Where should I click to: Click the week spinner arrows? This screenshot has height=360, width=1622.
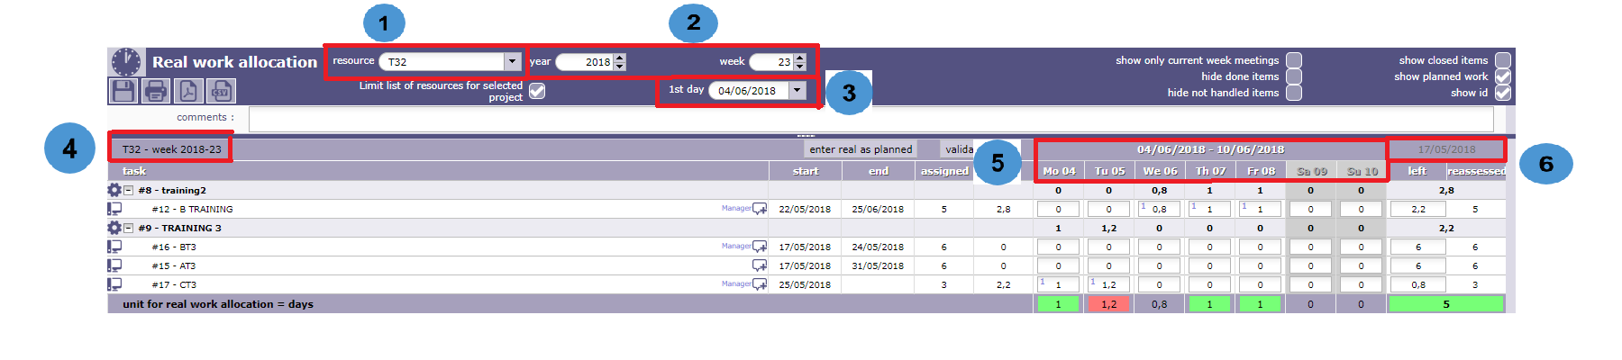800,61
